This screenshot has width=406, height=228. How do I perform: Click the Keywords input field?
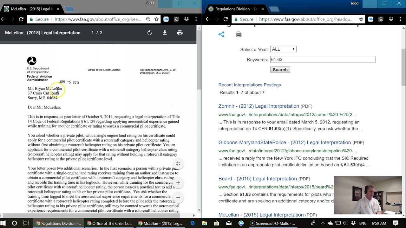tap(323, 60)
